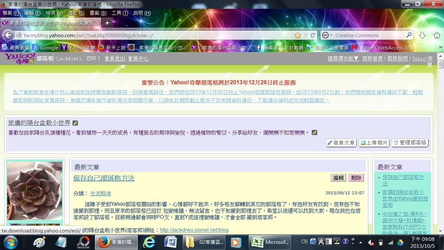Open the media player taskbar icon
444x250 pixels.
[x=235, y=242]
